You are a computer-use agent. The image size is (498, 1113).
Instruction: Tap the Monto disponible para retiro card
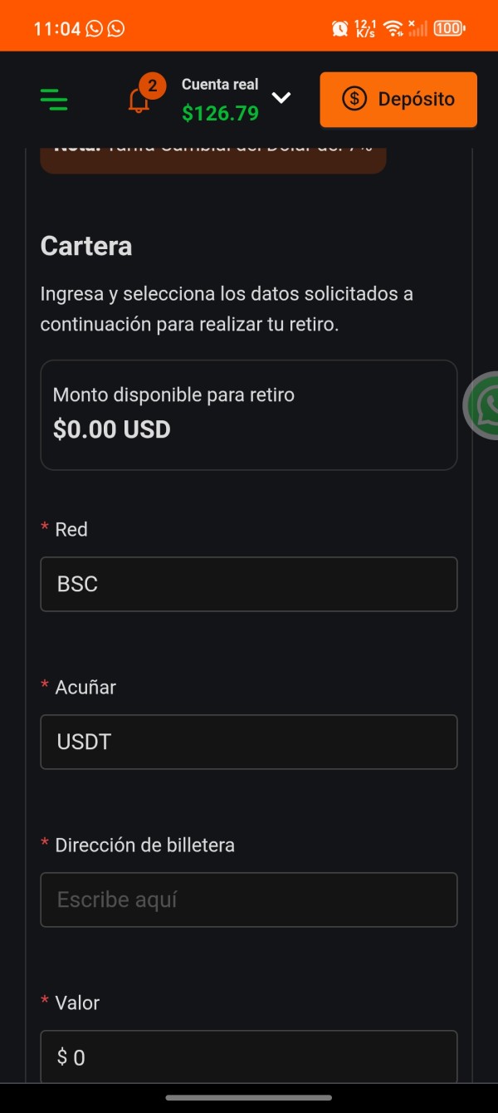[248, 414]
